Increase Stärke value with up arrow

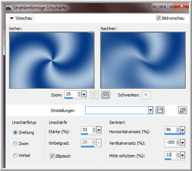tap(94, 128)
